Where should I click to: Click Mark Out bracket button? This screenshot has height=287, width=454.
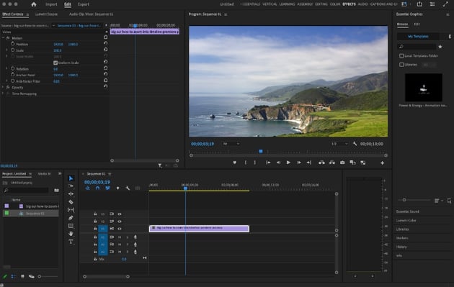click(x=255, y=163)
